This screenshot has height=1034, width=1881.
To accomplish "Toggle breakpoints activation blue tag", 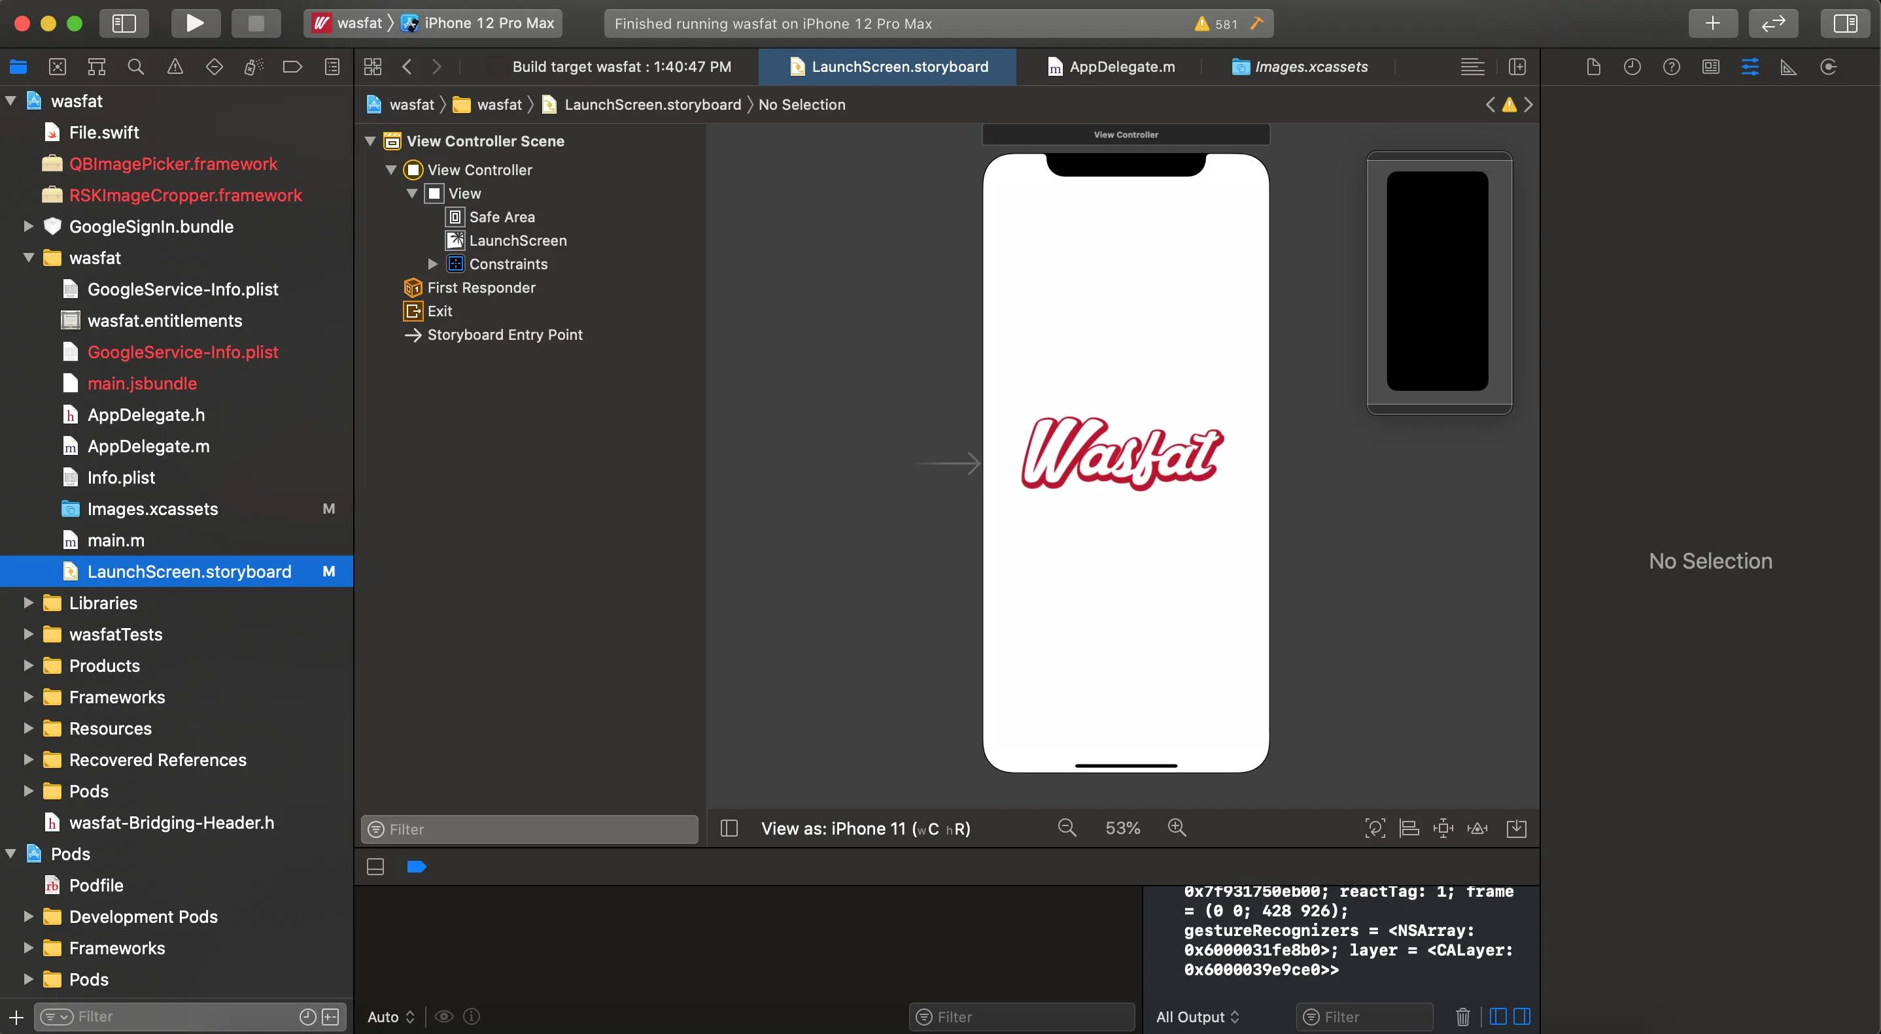I will point(416,867).
